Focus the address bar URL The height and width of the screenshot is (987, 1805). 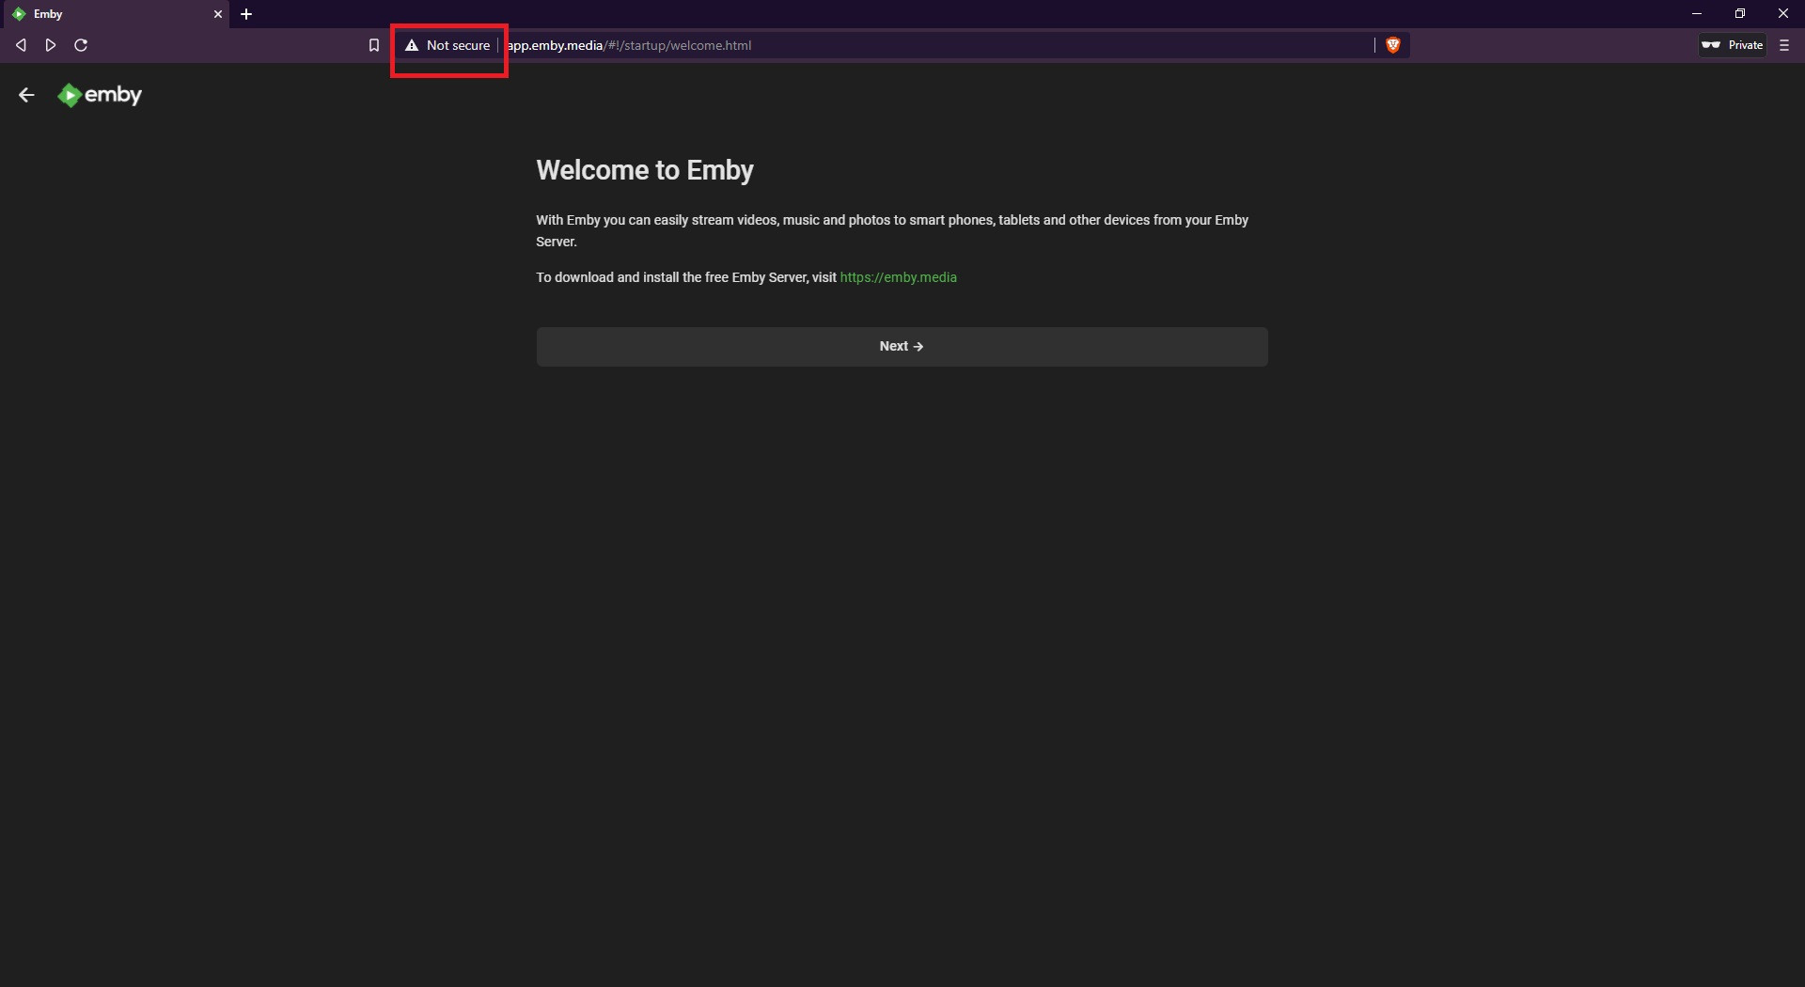tap(629, 45)
